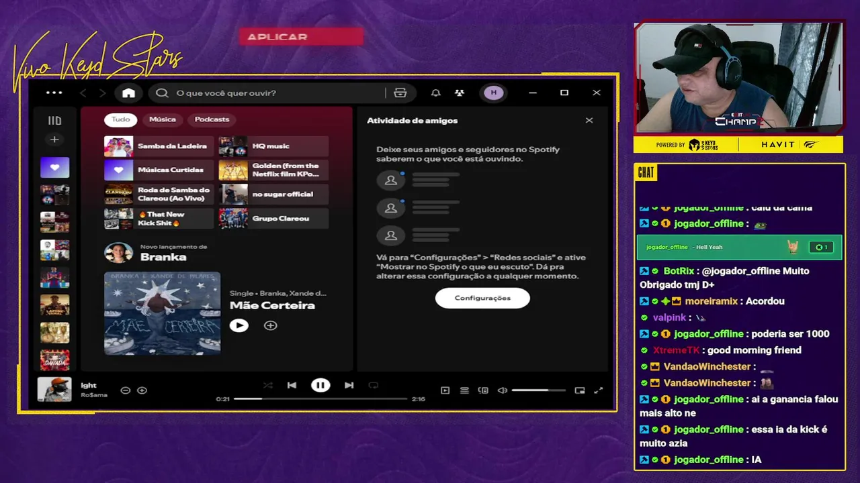Viewport: 860px width, 483px height.
Task: Open the now playing cover thumbnail
Action: [54, 389]
